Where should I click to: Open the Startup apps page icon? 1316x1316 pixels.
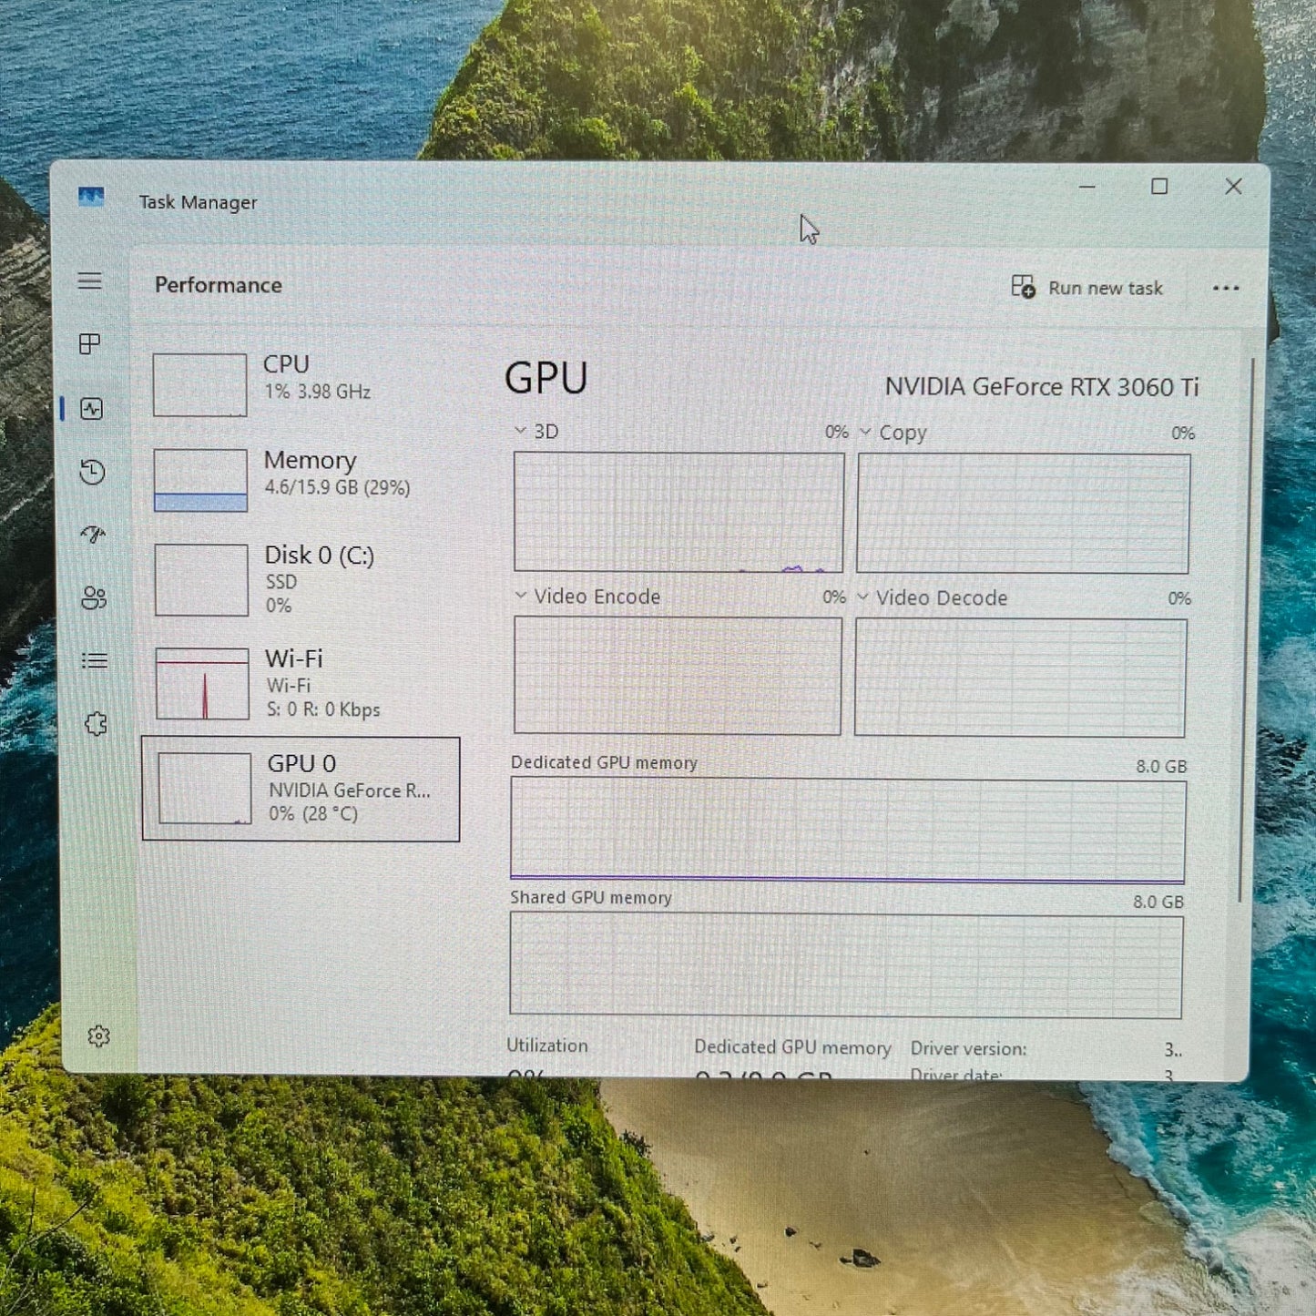click(93, 535)
